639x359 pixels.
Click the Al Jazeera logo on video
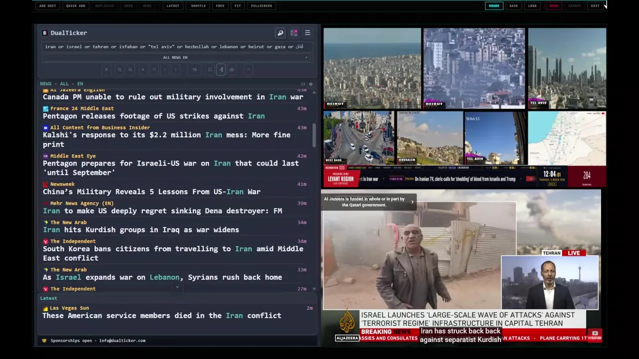347,325
